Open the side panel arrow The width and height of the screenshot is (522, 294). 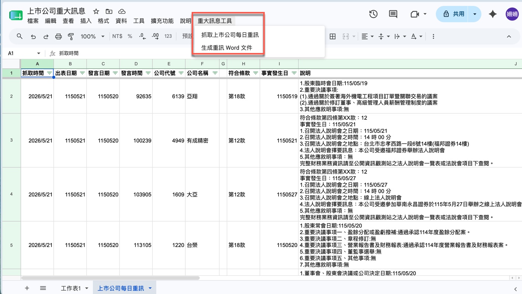point(515,289)
